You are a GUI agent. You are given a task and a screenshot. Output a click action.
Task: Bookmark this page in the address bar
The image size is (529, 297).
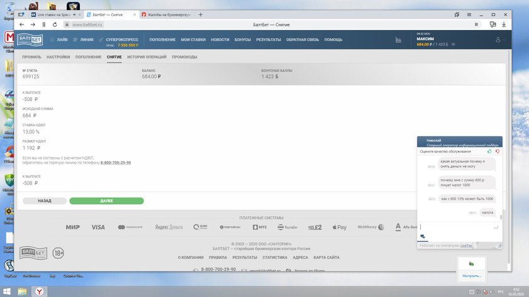click(x=476, y=24)
